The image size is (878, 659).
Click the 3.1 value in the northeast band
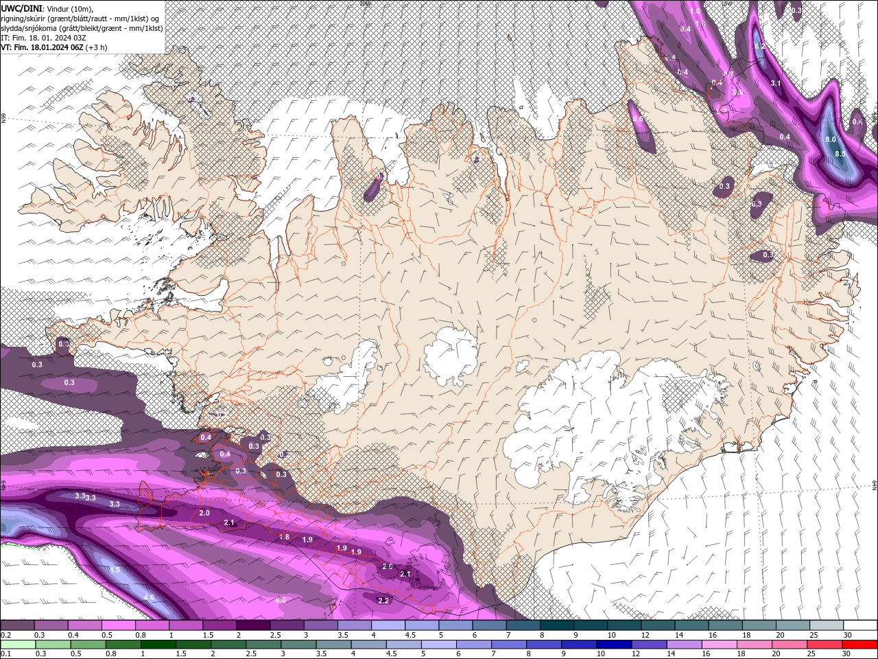tap(776, 83)
